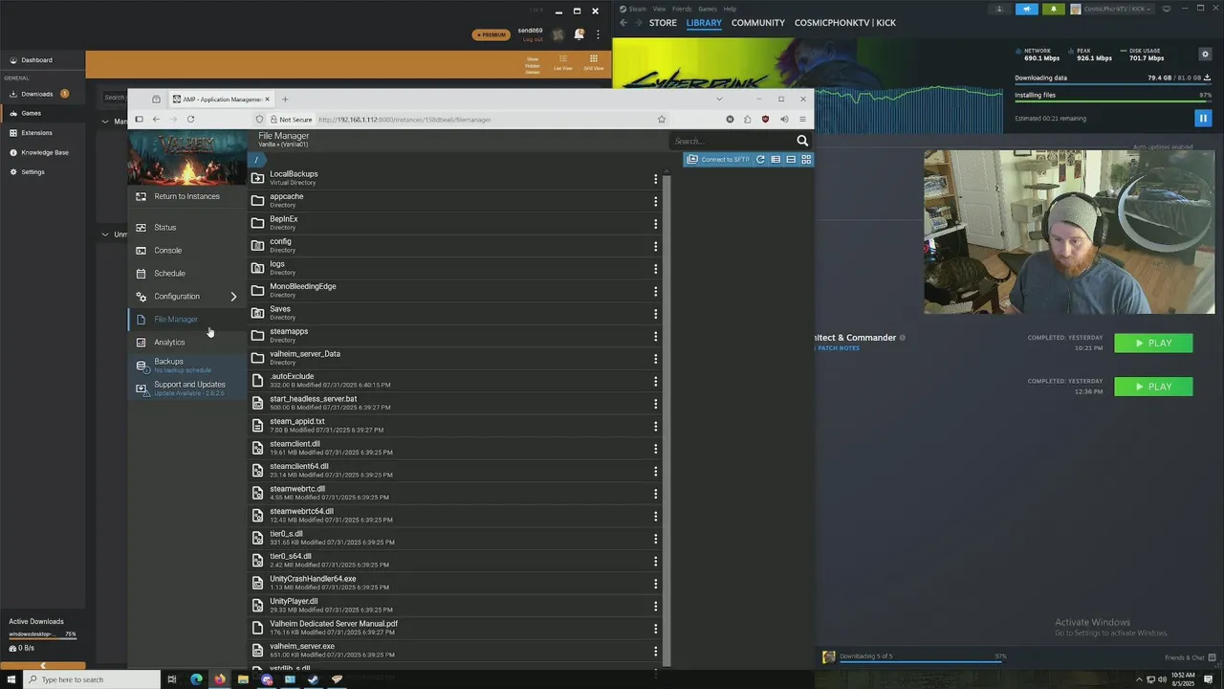Open Settings in the launcher sidebar
1224x689 pixels.
[33, 172]
